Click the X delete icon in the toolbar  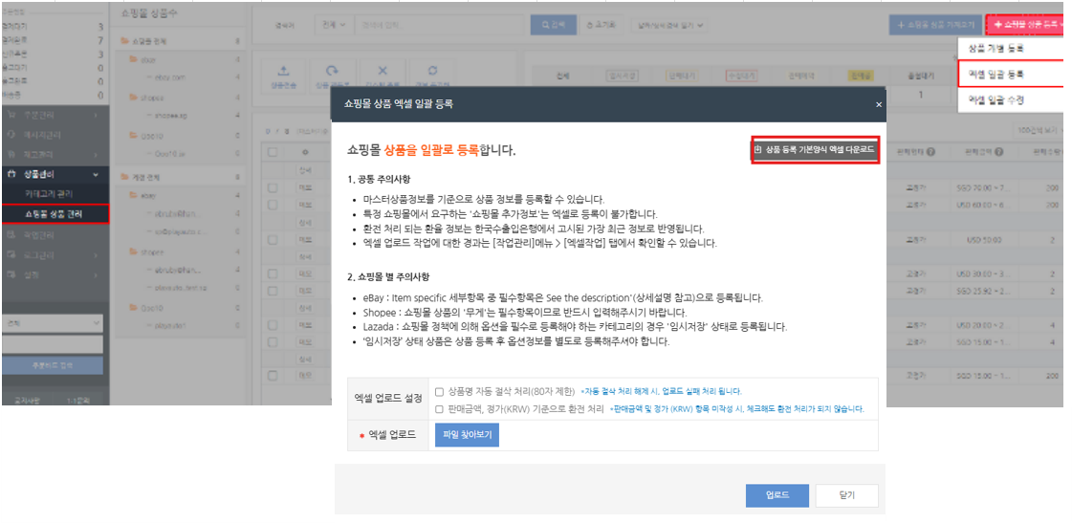pos(383,71)
